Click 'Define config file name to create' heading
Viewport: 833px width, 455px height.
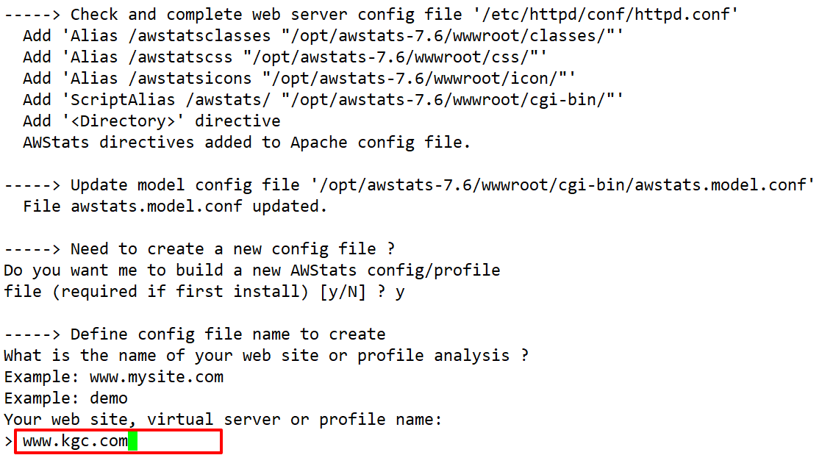click(228, 334)
